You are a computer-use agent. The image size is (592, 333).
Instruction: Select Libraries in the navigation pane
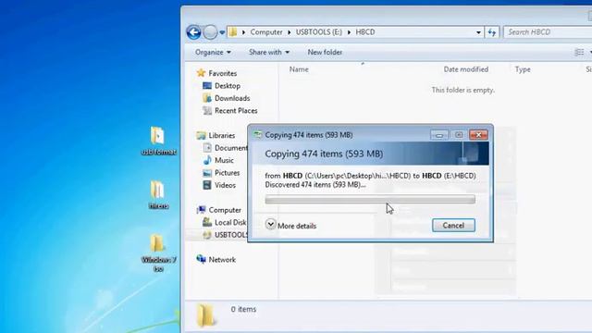(x=222, y=135)
